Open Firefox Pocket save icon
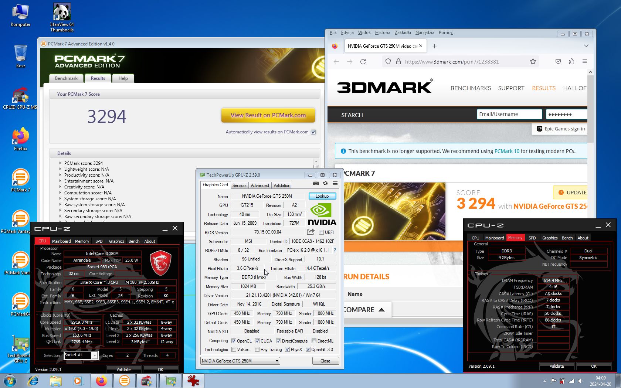This screenshot has width=621, height=388. point(558,62)
